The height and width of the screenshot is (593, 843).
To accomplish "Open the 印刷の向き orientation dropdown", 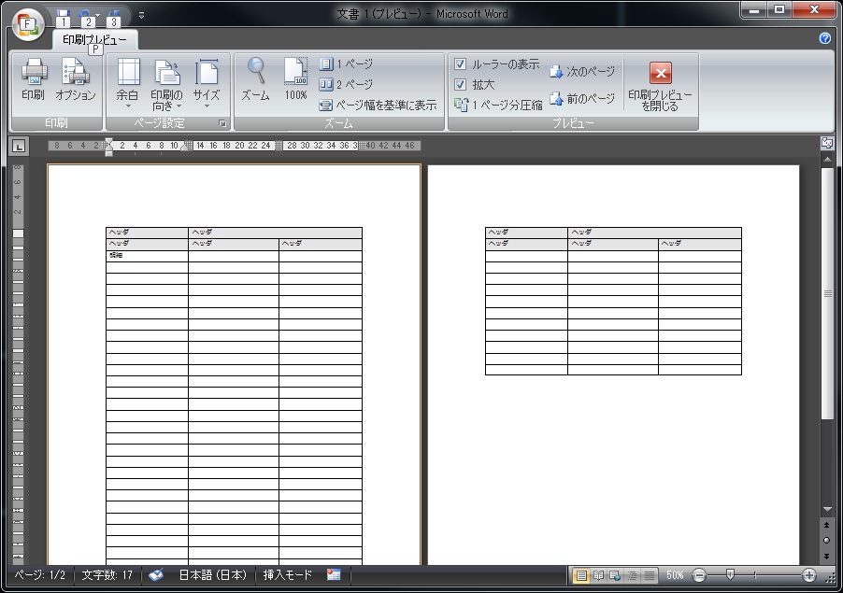I will click(167, 86).
